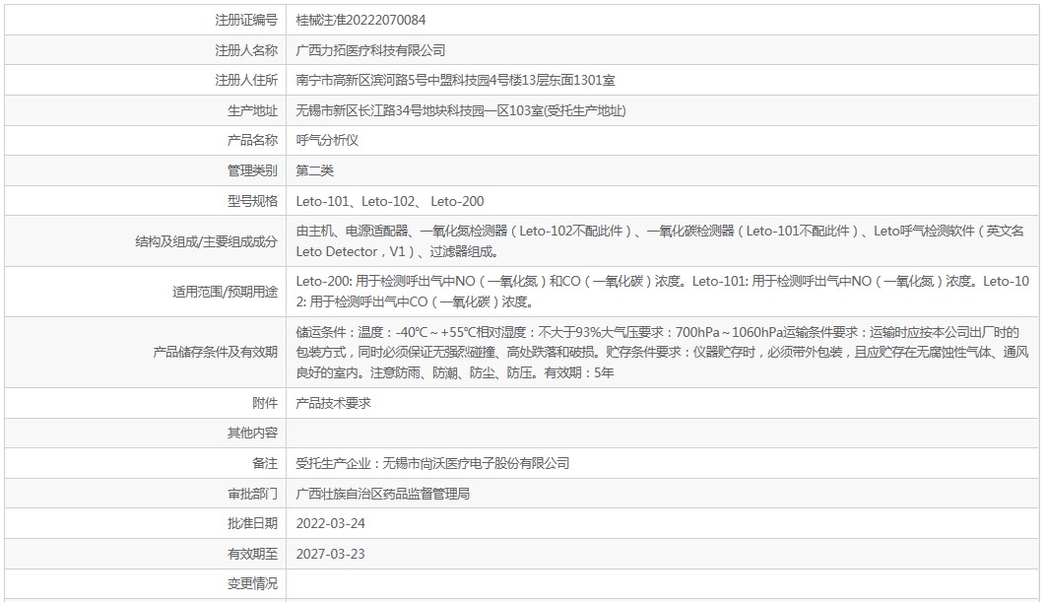
Task: Click the 有效期至 label
Action: tap(252, 554)
